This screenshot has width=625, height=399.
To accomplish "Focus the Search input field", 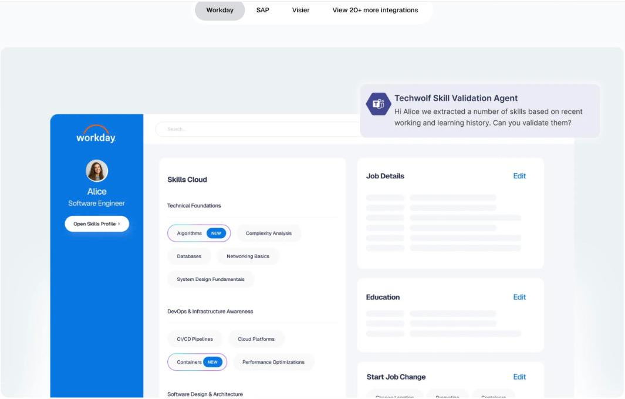I will coord(258,129).
